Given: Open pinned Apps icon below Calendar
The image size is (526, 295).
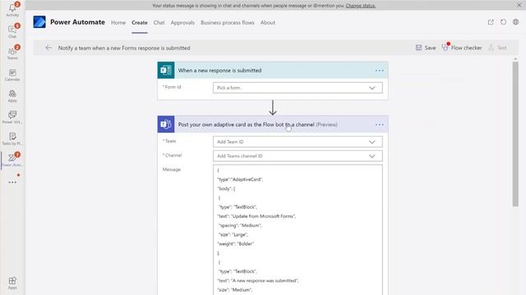Looking at the screenshot, I should click(12, 96).
